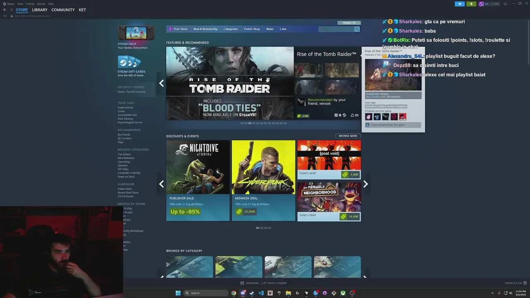Show previous featured game
The width and height of the screenshot is (530, 298).
161,83
